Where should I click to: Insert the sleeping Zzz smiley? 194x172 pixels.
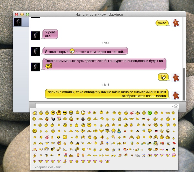[168, 125]
